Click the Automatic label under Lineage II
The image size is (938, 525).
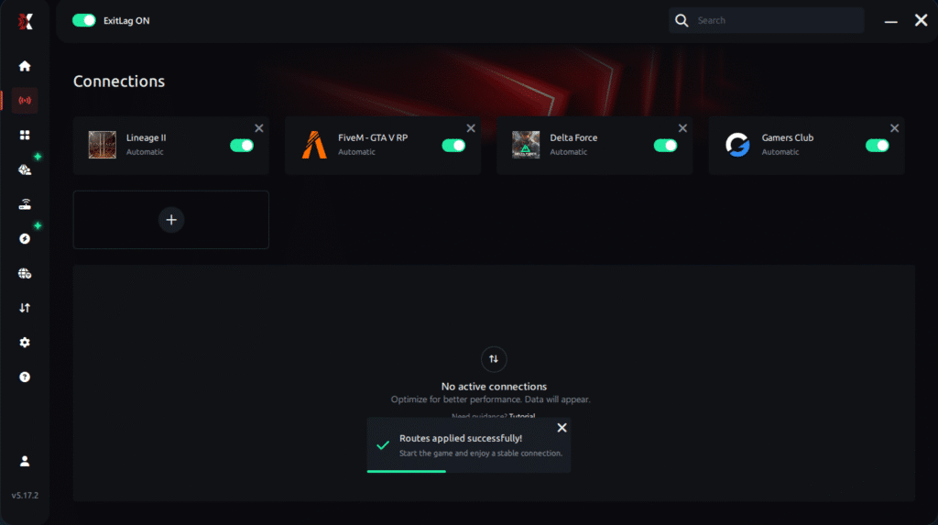[145, 152]
